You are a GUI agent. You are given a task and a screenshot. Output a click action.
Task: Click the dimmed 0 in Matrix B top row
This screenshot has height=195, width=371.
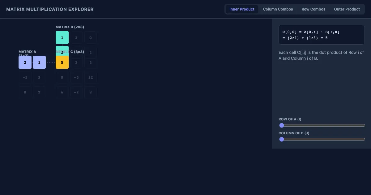click(91, 38)
